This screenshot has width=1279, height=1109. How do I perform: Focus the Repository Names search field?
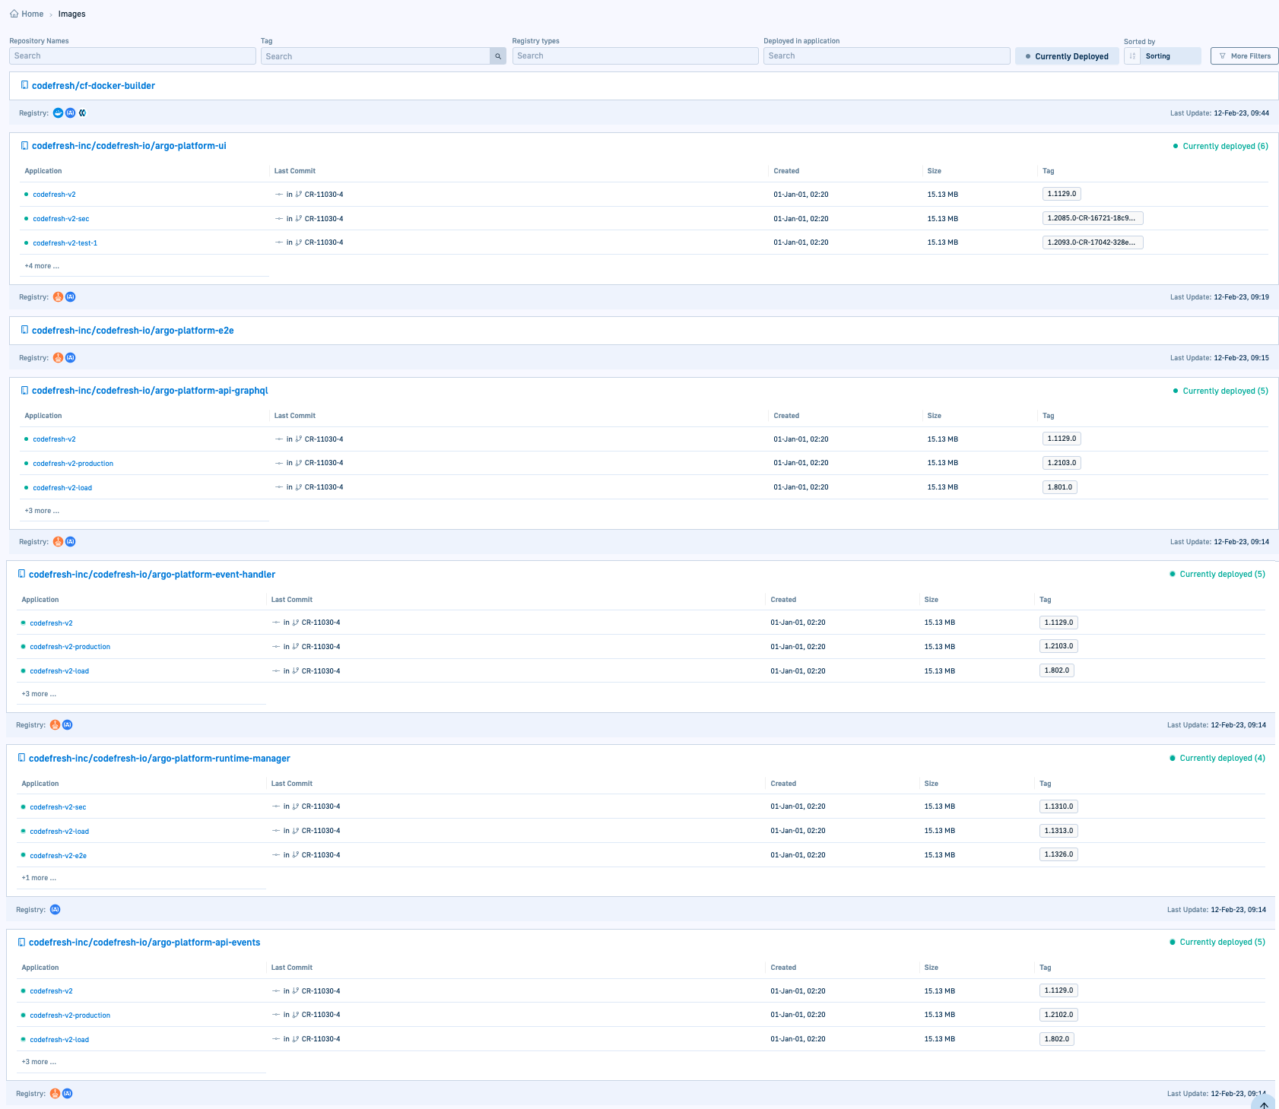(132, 56)
